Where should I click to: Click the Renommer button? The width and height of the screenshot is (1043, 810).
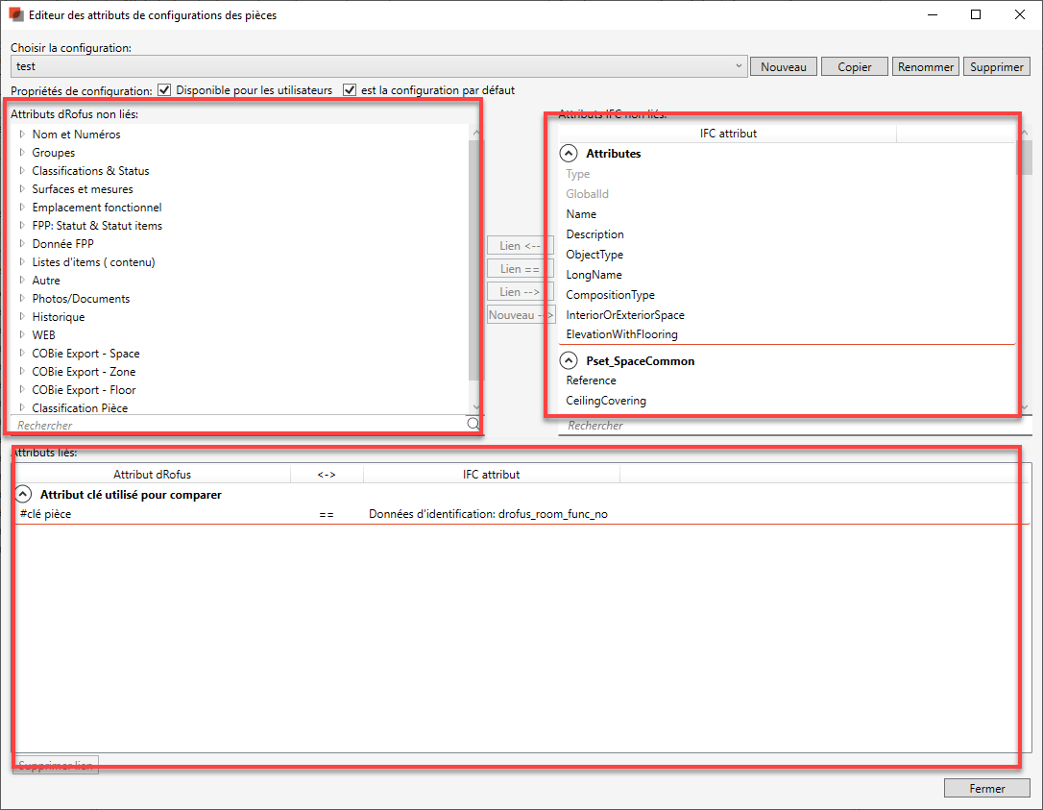point(925,67)
